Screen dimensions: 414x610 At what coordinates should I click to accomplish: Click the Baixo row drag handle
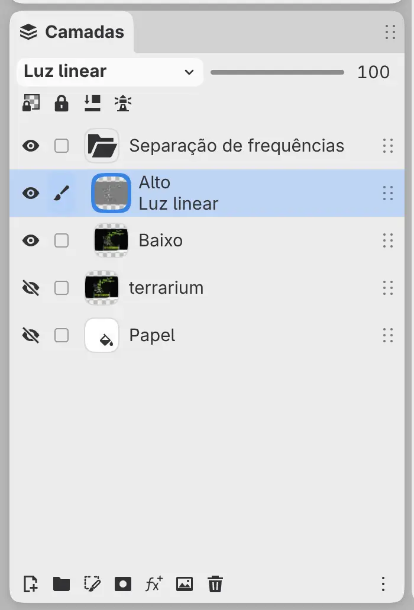[x=388, y=240]
